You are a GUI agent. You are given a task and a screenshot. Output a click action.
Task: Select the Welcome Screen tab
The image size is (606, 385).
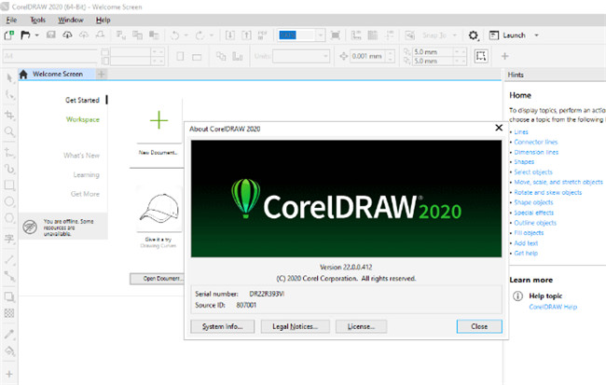tap(57, 74)
